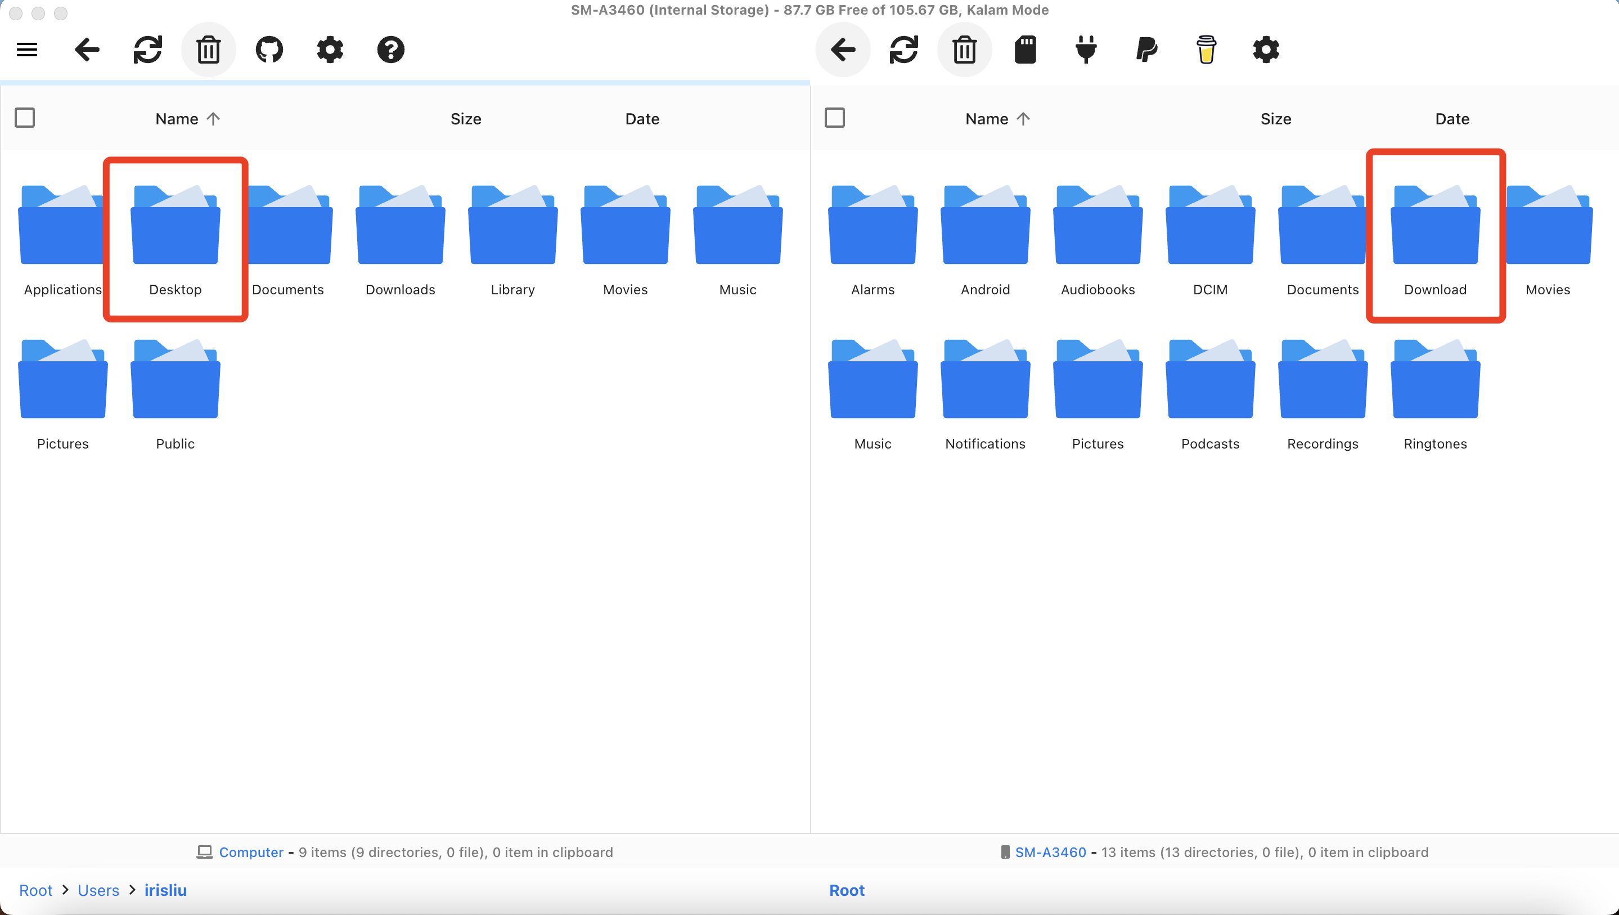The width and height of the screenshot is (1619, 915).
Task: Select the Ringtones folder on the device
Action: 1436,396
